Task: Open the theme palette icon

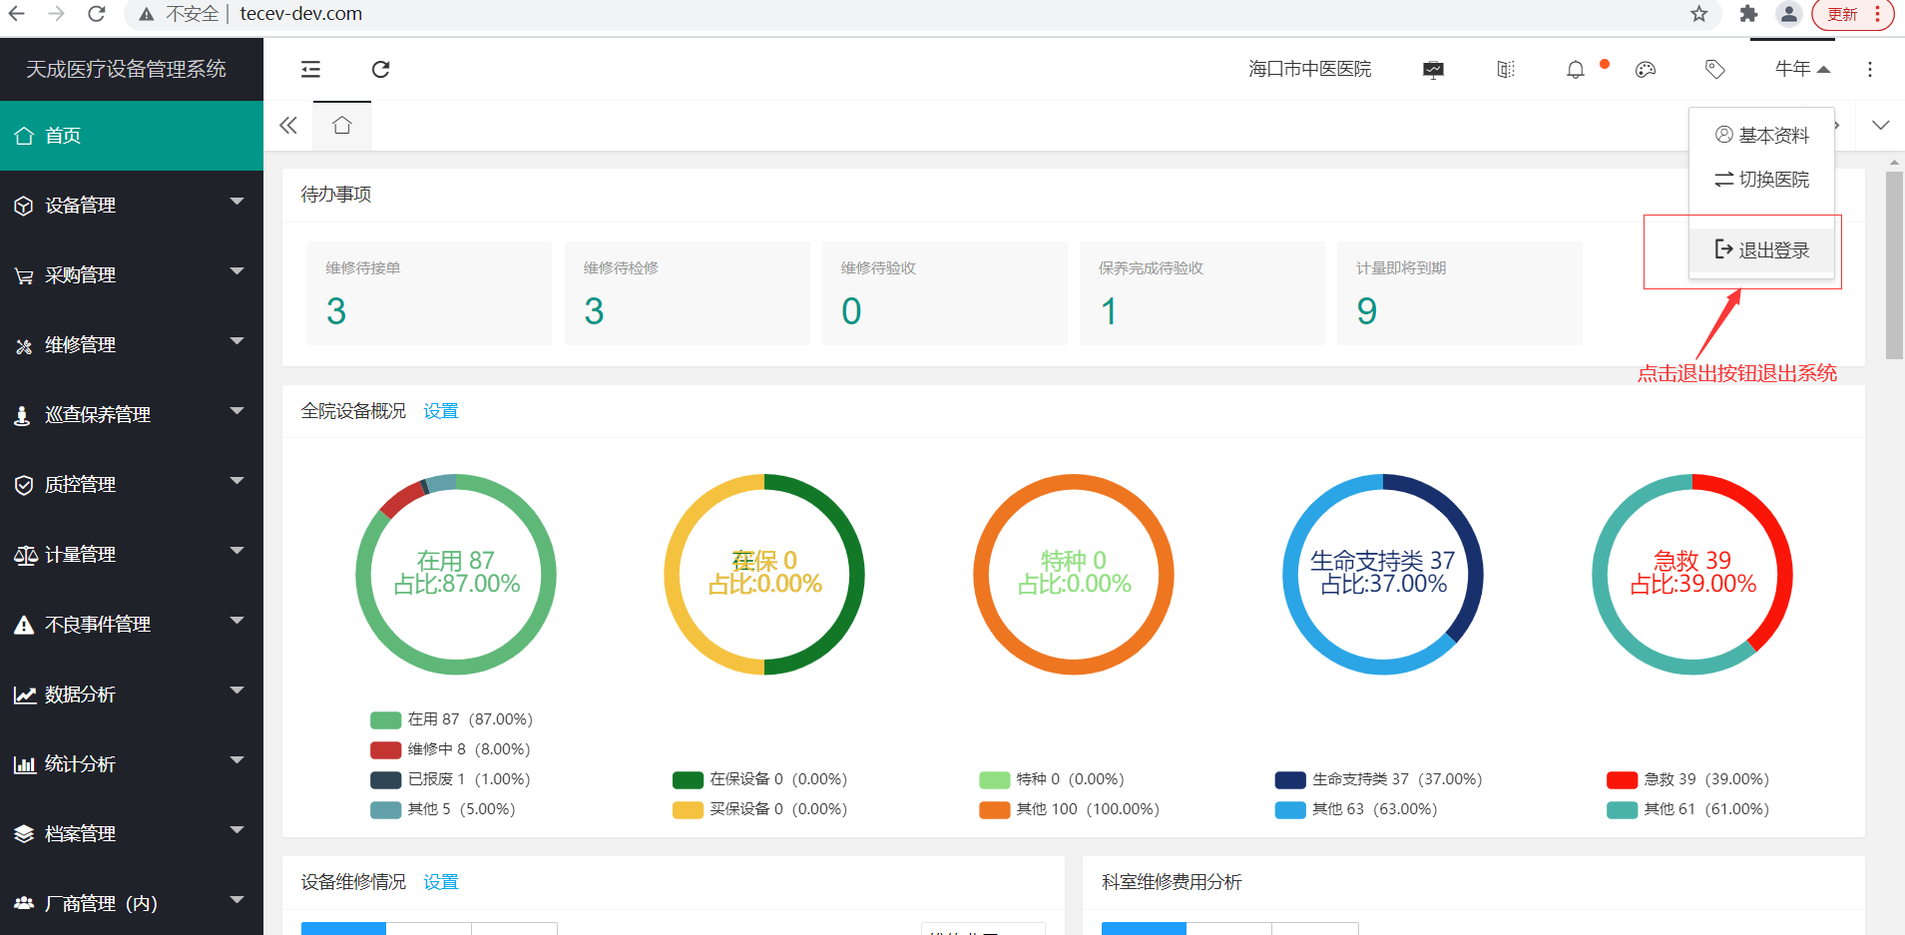Action: click(1646, 69)
